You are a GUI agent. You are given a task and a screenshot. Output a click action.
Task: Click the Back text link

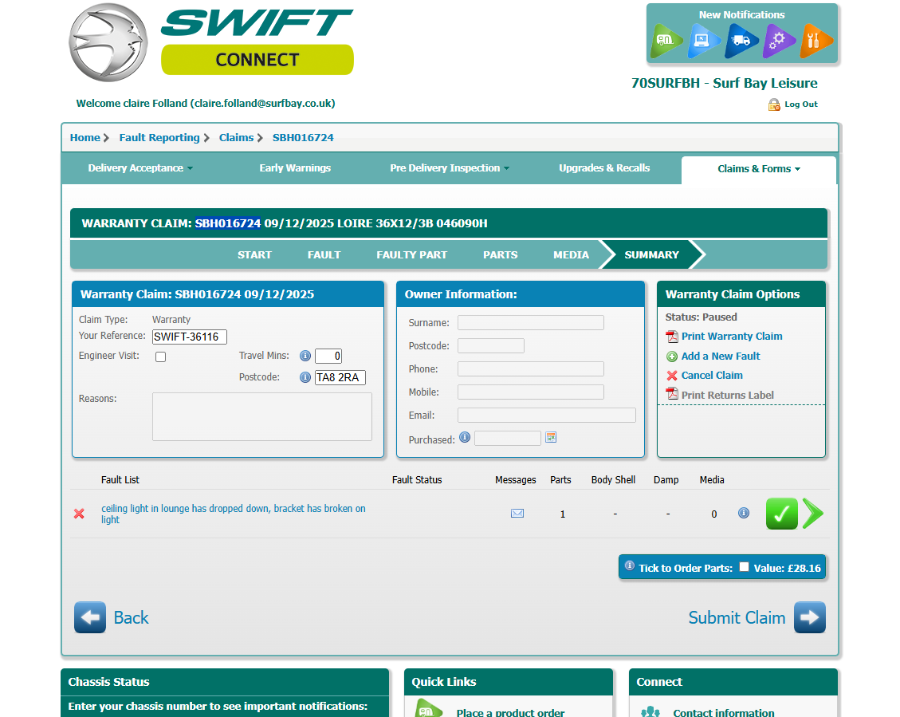coord(131,617)
